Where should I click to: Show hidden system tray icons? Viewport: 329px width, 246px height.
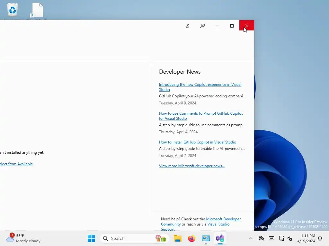click(251, 238)
